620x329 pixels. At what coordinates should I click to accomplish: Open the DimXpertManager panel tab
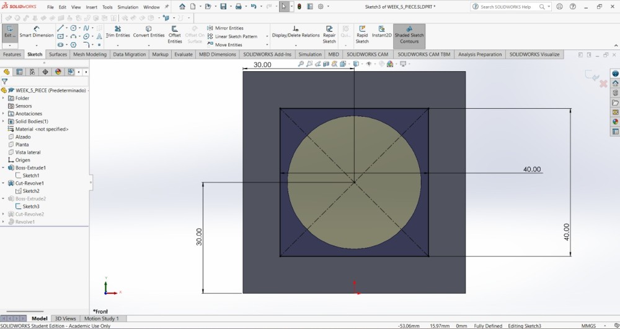tap(45, 72)
